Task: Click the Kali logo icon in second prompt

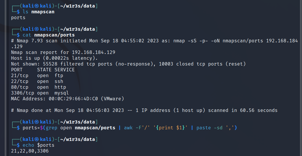Action: click(37, 29)
